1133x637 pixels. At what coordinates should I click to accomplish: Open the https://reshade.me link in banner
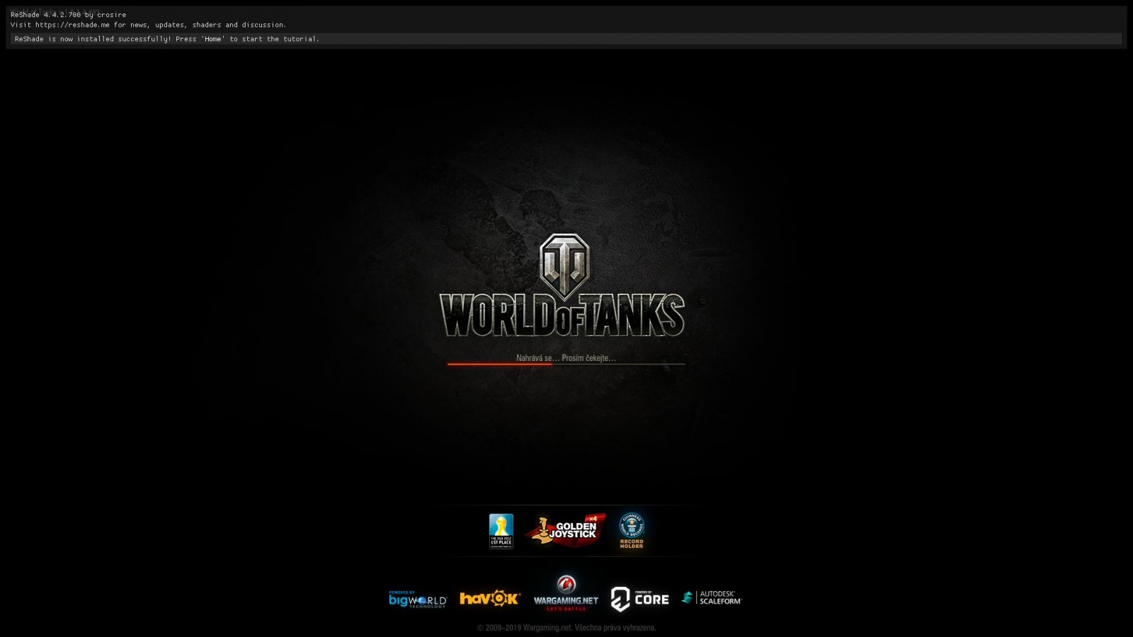click(72, 25)
